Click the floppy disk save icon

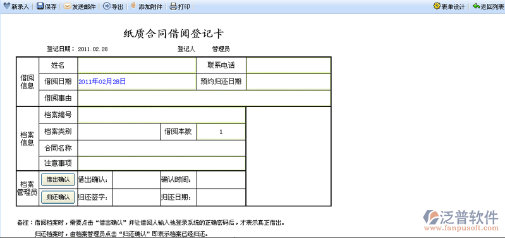[x=40, y=6]
